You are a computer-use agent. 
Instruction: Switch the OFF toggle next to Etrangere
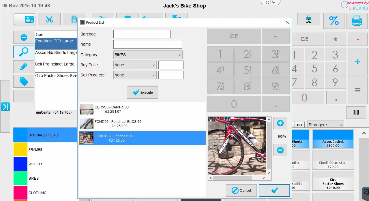coord(299,125)
